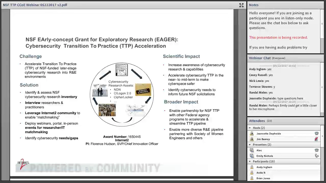Click the crowd photo in the slide diagram

[x=107, y=110]
